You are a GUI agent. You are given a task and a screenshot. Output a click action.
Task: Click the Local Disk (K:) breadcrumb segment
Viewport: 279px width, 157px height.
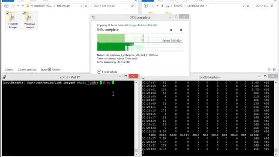195,6
